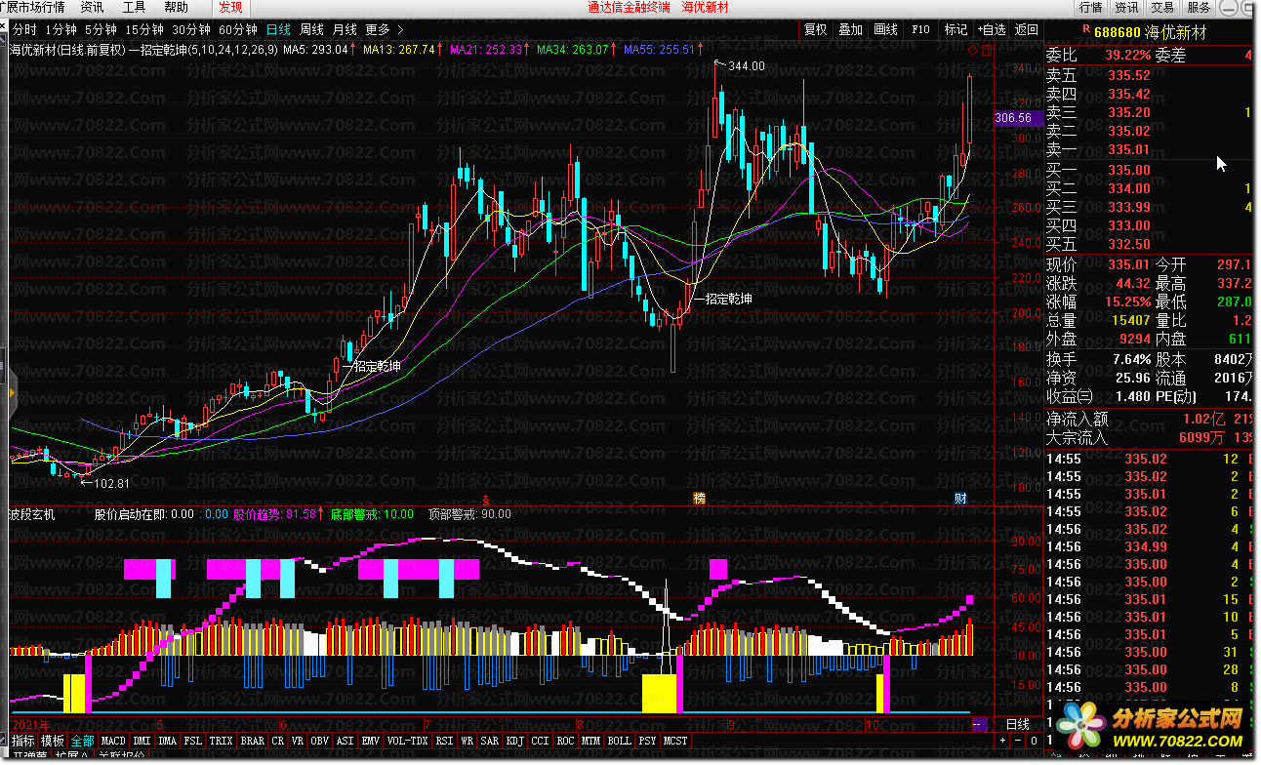Click the 波段玄机 sub-indicator name
The height and width of the screenshot is (765, 1261).
(x=33, y=514)
